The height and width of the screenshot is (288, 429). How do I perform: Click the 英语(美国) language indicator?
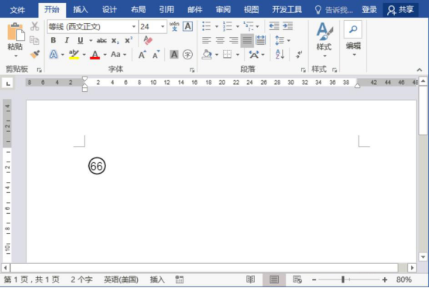[121, 280]
